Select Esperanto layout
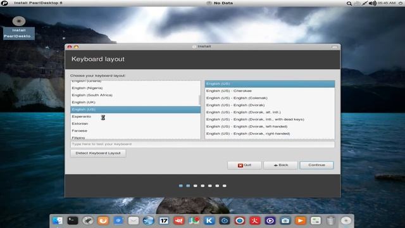This screenshot has width=405, height=228. point(135,117)
